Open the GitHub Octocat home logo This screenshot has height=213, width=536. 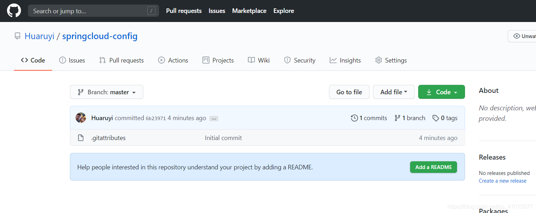click(14, 11)
